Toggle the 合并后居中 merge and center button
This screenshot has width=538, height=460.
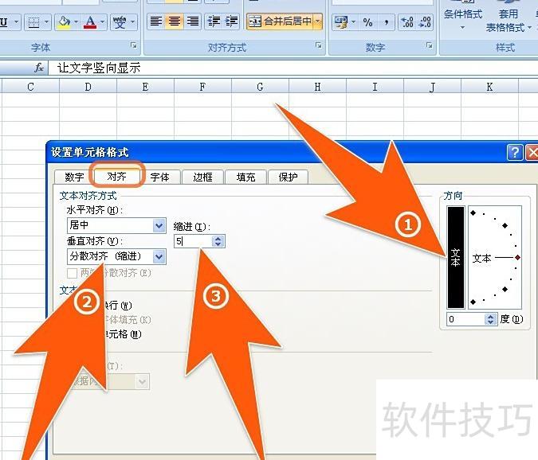coord(280,21)
